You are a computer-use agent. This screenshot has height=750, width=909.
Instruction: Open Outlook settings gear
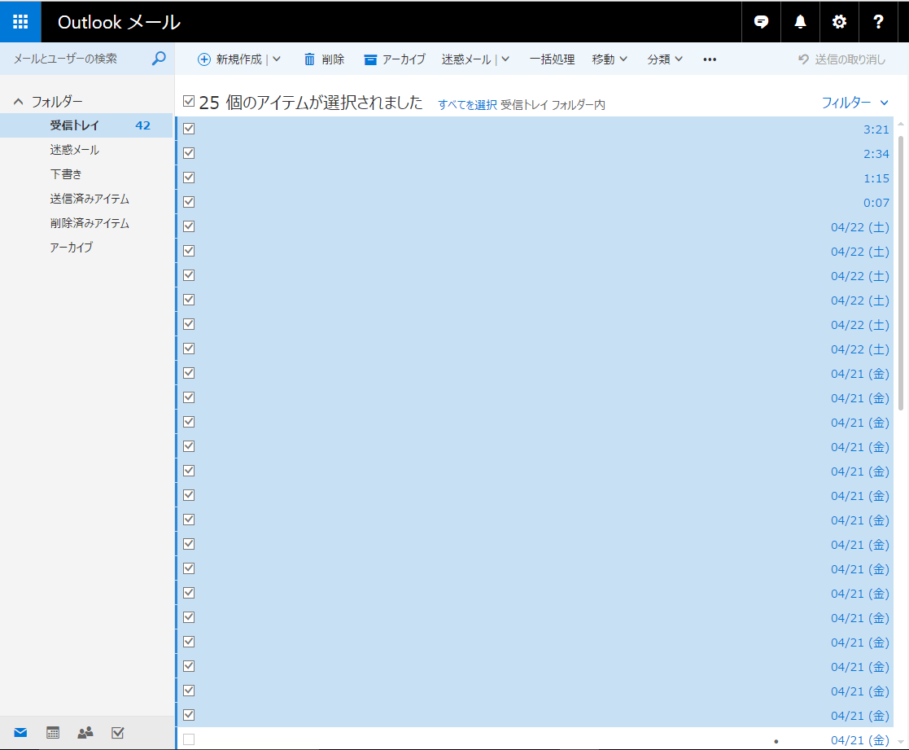(x=839, y=22)
